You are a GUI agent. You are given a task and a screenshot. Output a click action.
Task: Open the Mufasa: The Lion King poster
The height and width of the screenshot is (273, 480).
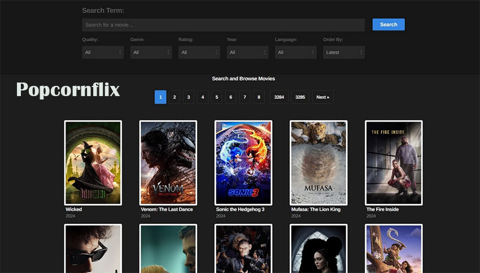318,163
